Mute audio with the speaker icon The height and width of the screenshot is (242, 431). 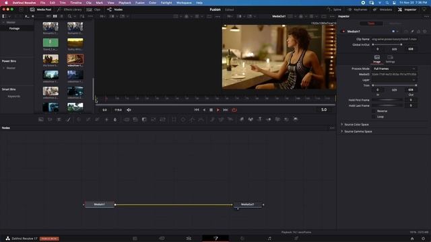[x=129, y=110]
